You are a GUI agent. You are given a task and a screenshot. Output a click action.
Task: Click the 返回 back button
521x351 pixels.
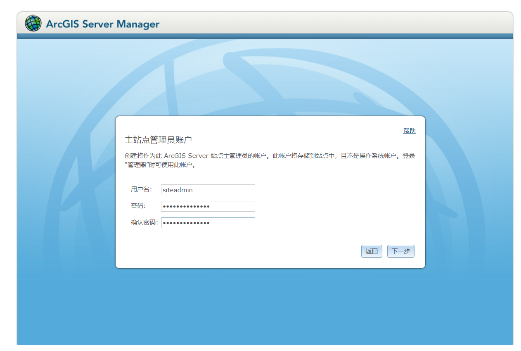pos(372,251)
